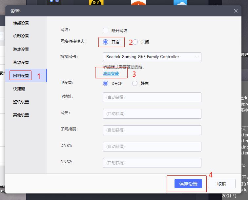Open 游戏设置 settings page

[21, 50]
